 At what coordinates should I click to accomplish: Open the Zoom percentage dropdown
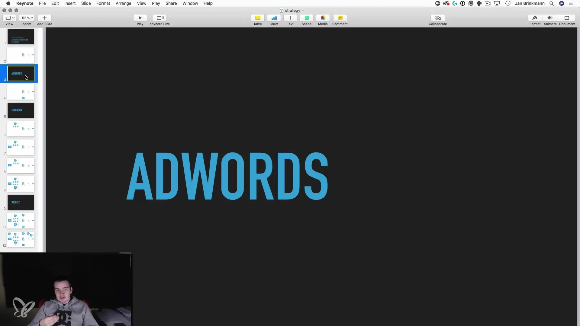tap(27, 18)
